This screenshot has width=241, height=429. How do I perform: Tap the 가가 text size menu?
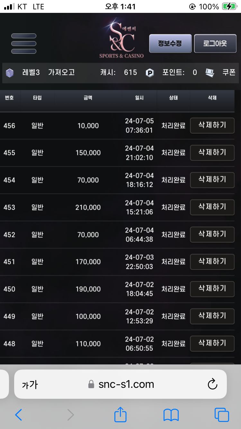coord(30,384)
